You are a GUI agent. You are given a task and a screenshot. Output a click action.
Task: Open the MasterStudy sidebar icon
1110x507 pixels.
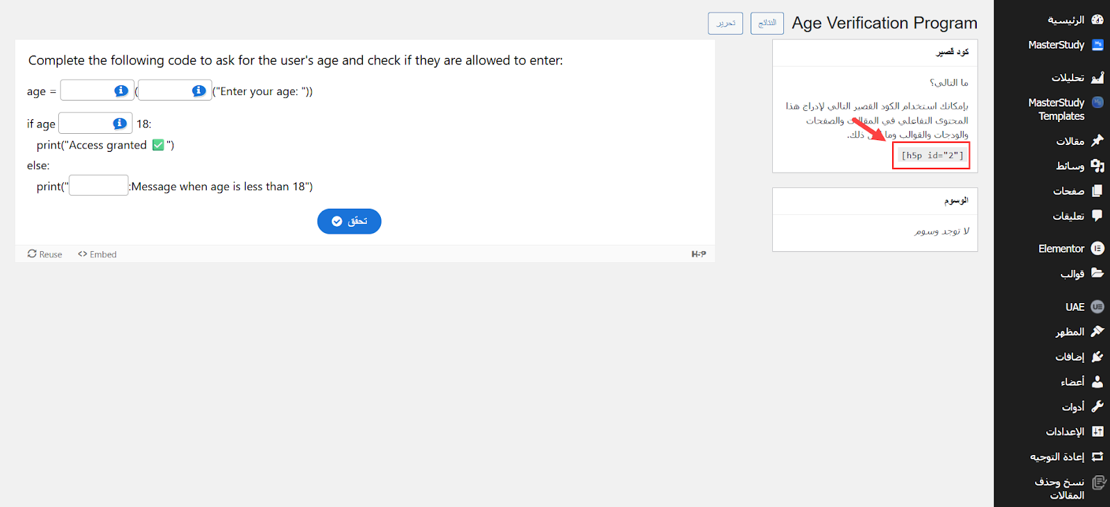(1098, 45)
